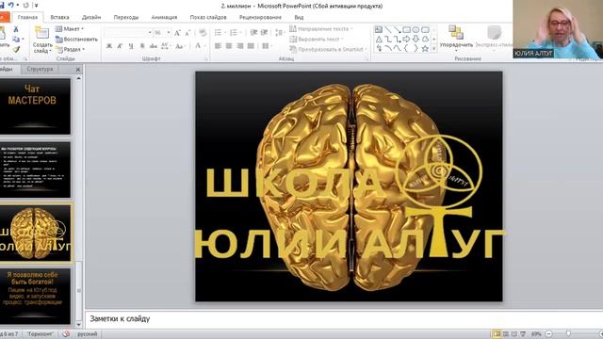The height and width of the screenshot is (339, 603).
Task: Click the Copy icon in clipboard group
Action: pos(16,39)
